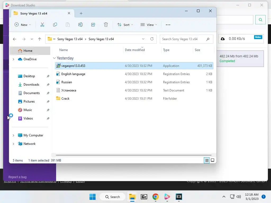This screenshot has height=203, width=271.
Task: Open Pictures in quick access
Action: point(29,101)
